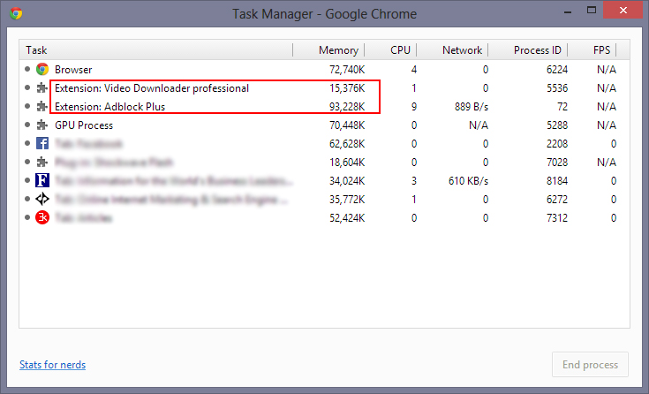
Task: Select the Browser task row
Action: tap(325, 69)
